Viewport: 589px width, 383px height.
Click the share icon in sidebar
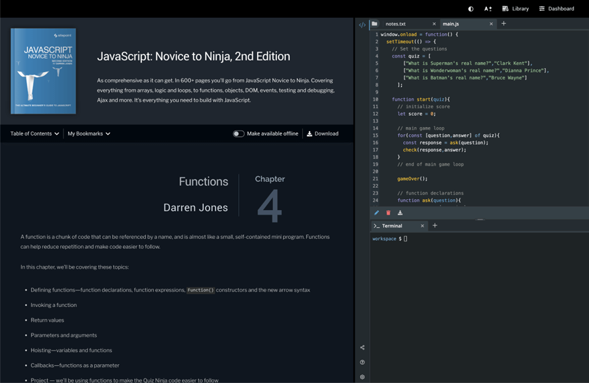pyautogui.click(x=363, y=348)
